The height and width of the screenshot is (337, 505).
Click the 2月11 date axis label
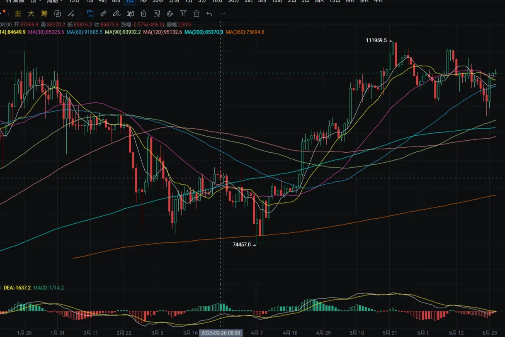(90, 333)
